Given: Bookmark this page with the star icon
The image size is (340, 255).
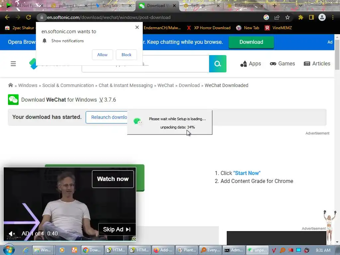Looking at the screenshot, I should tap(288, 17).
